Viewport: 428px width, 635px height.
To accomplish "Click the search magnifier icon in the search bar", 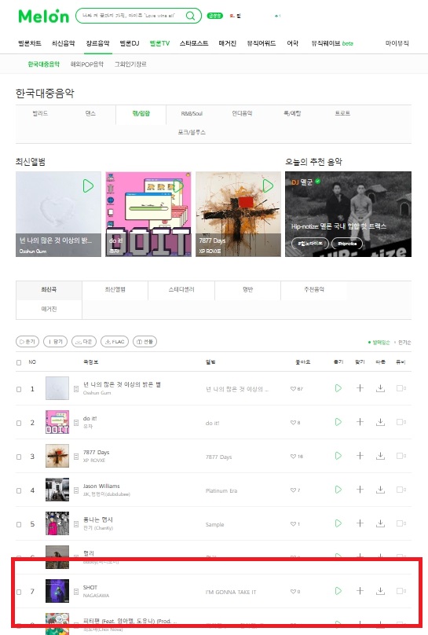I will coord(190,16).
